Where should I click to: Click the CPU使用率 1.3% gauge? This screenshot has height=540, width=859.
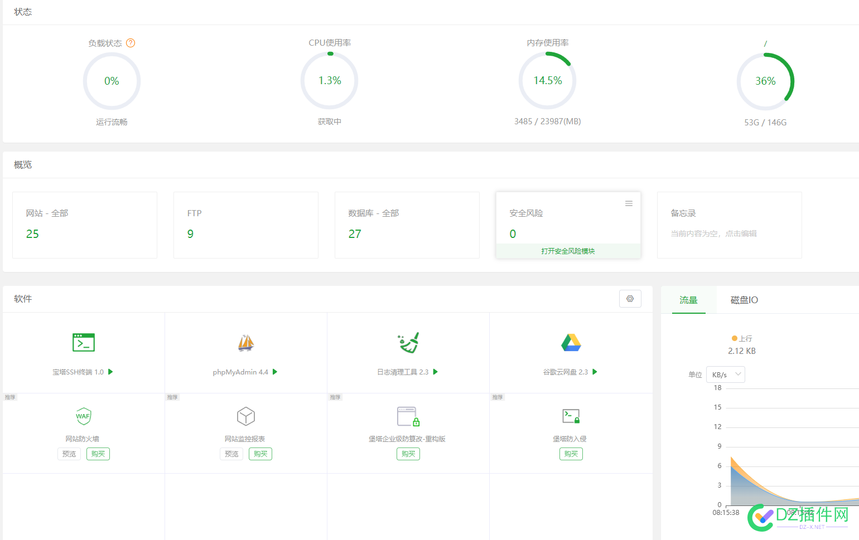[330, 81]
